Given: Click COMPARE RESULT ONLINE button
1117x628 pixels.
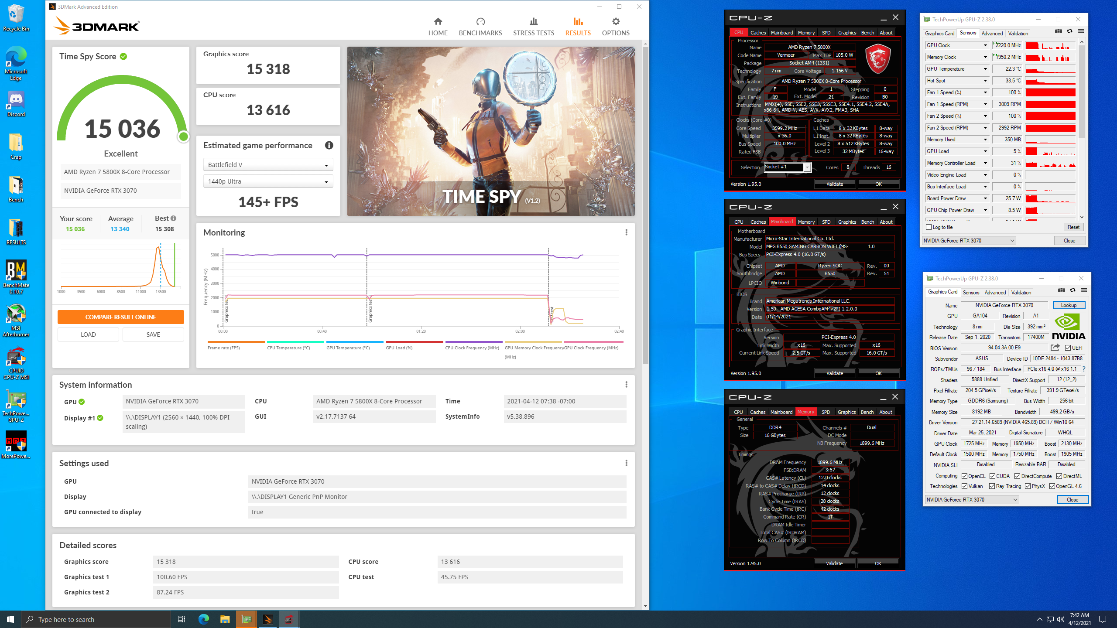Looking at the screenshot, I should point(120,317).
